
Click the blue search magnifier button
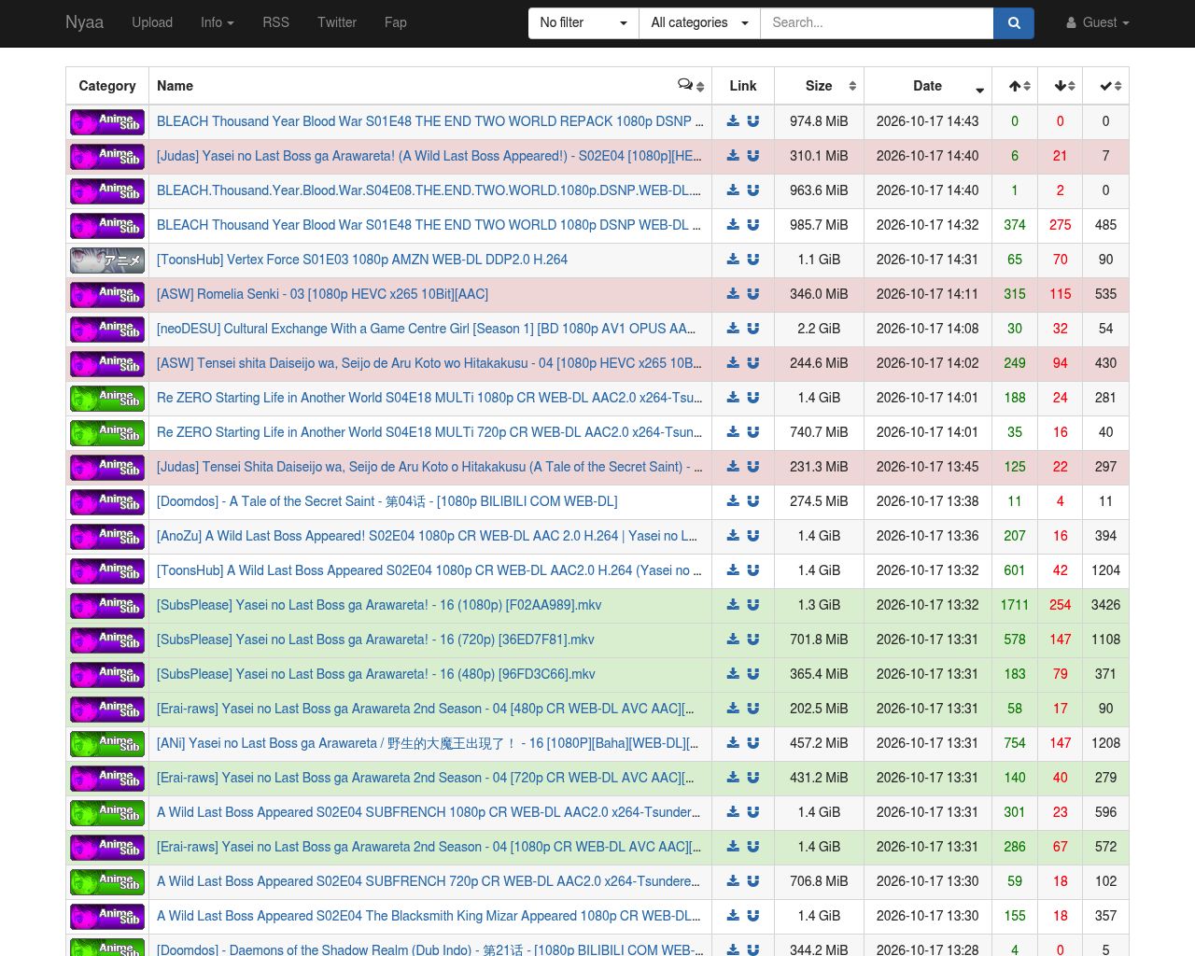coord(1014,22)
